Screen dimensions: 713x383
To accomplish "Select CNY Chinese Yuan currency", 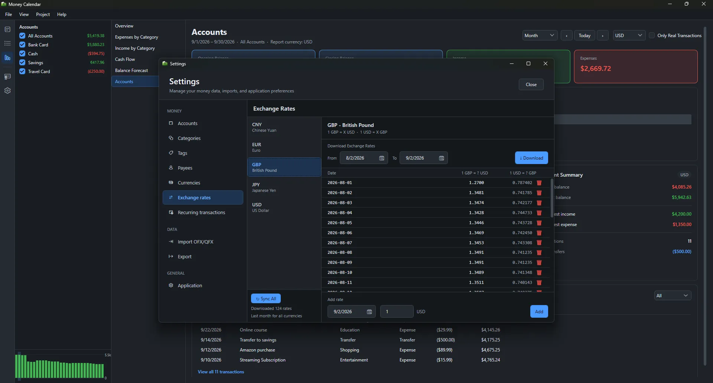I will click(x=284, y=127).
